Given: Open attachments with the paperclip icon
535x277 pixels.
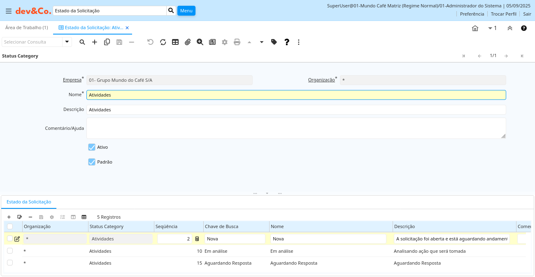Looking at the screenshot, I should (x=188, y=42).
